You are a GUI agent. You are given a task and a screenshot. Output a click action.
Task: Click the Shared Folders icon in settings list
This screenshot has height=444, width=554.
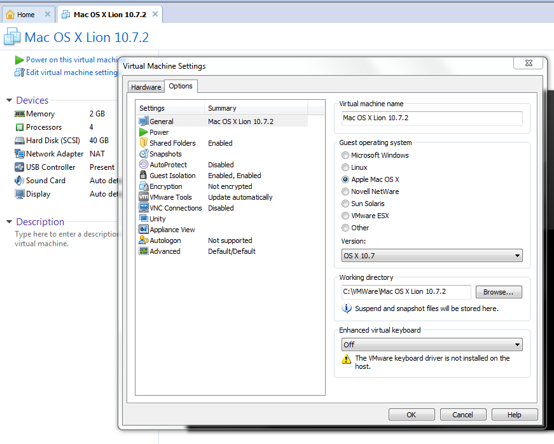point(144,143)
